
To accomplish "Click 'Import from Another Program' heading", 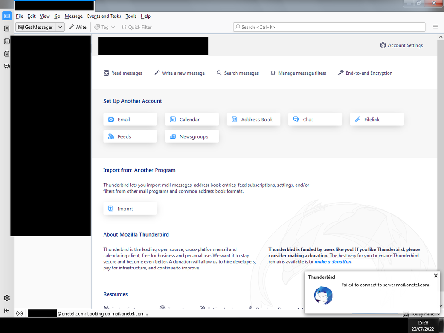I will [139, 170].
